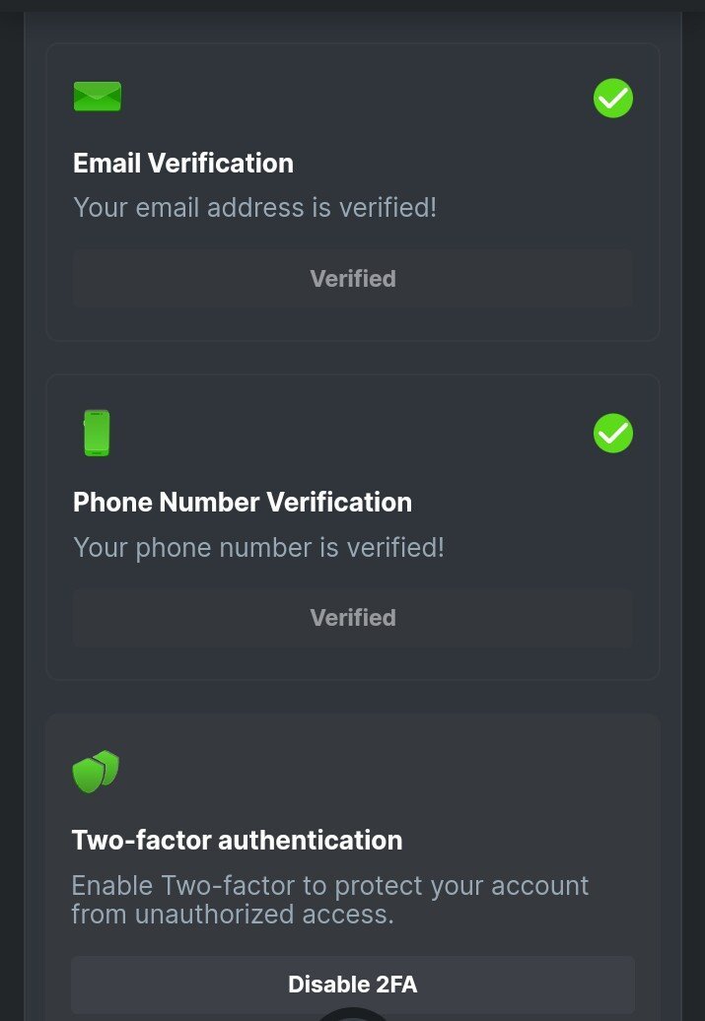Click 'Your phone number is verified!' text
The image size is (705, 1021).
pos(258,547)
